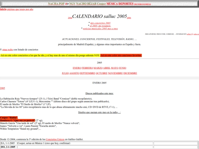This screenshot has height=149, width=199.
Task: Click the '"La Movida de los 80"' line
Action: tap(59, 107)
